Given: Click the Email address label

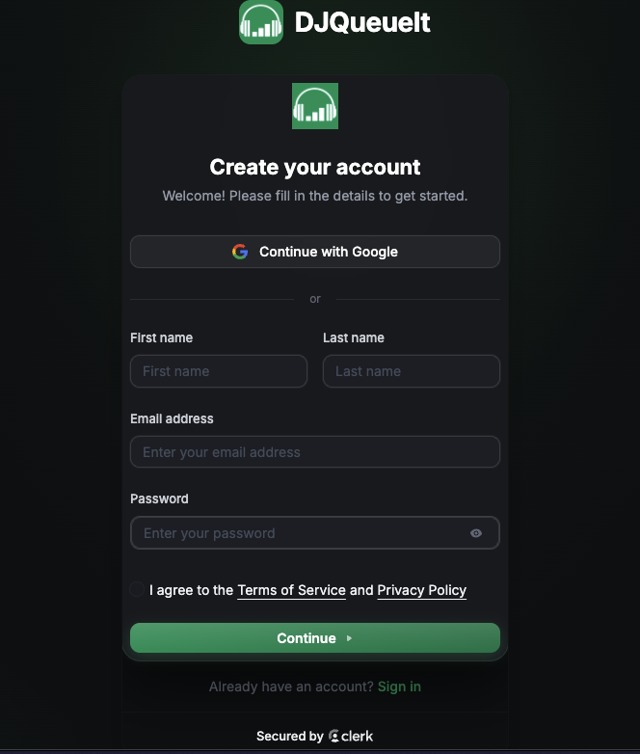Looking at the screenshot, I should (x=172, y=418).
